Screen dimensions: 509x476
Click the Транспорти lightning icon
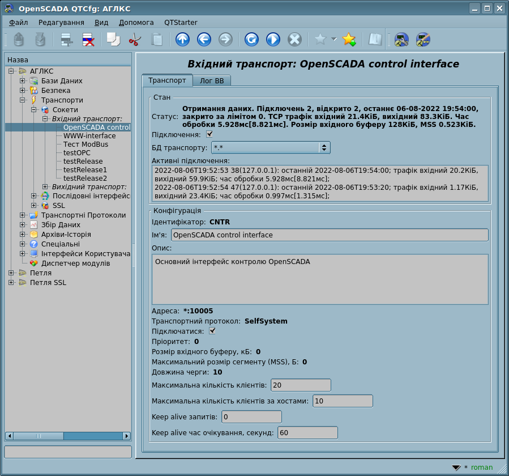[x=34, y=100]
